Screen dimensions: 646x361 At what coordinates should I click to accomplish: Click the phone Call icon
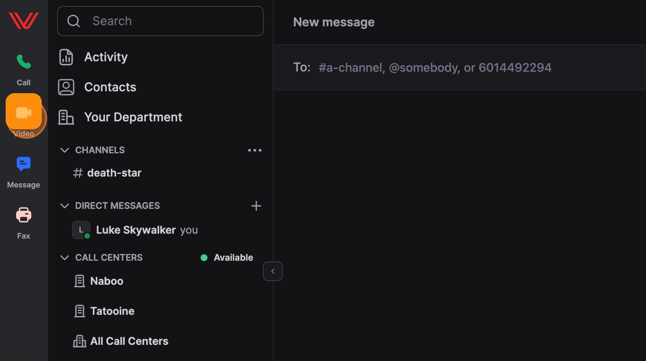(24, 62)
